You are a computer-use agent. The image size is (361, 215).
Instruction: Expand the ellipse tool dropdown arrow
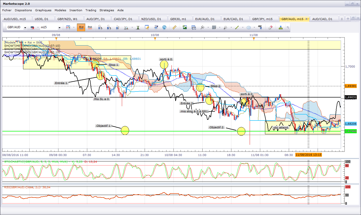[254, 27]
